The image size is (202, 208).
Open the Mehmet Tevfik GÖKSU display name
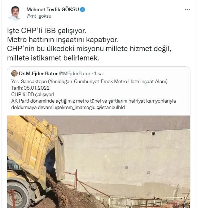(53, 10)
